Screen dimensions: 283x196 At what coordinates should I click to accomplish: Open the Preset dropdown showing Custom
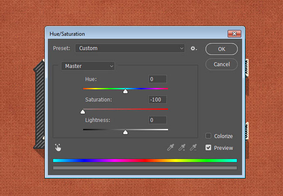pos(130,48)
